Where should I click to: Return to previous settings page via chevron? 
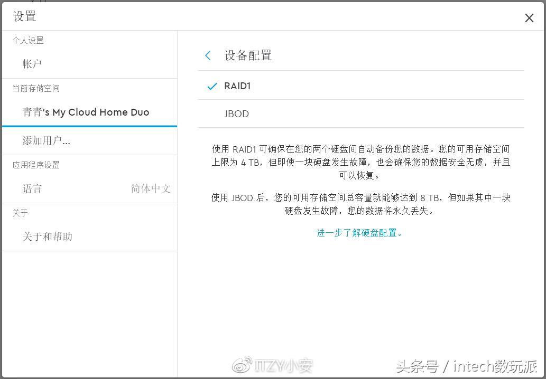(208, 55)
